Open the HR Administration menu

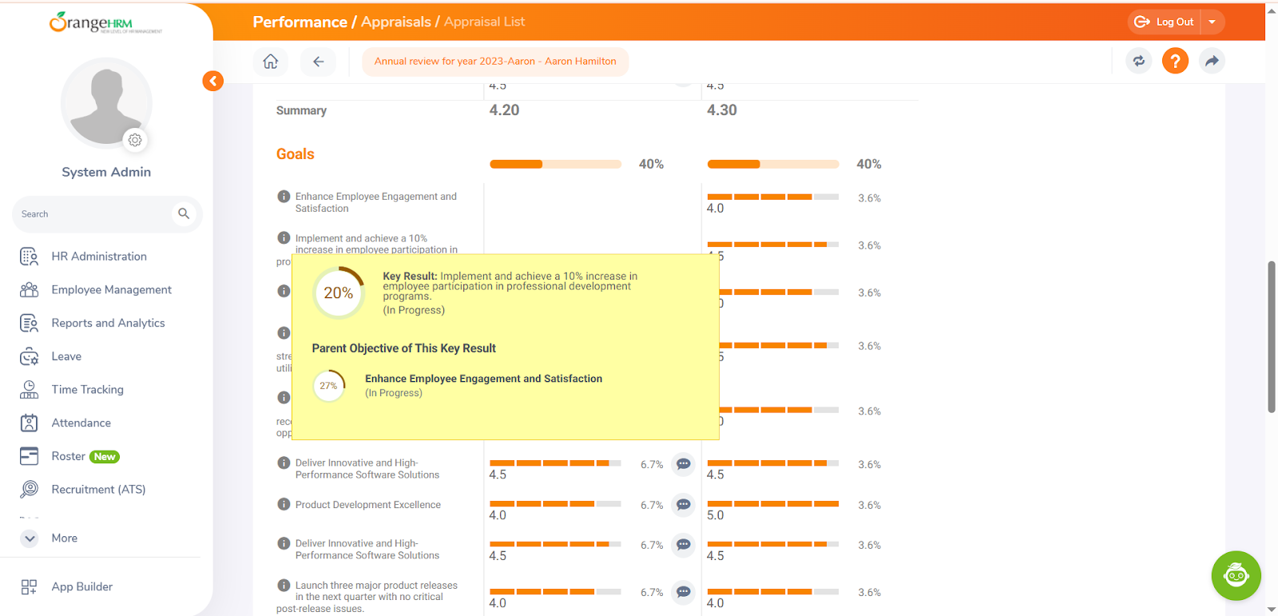tap(98, 256)
